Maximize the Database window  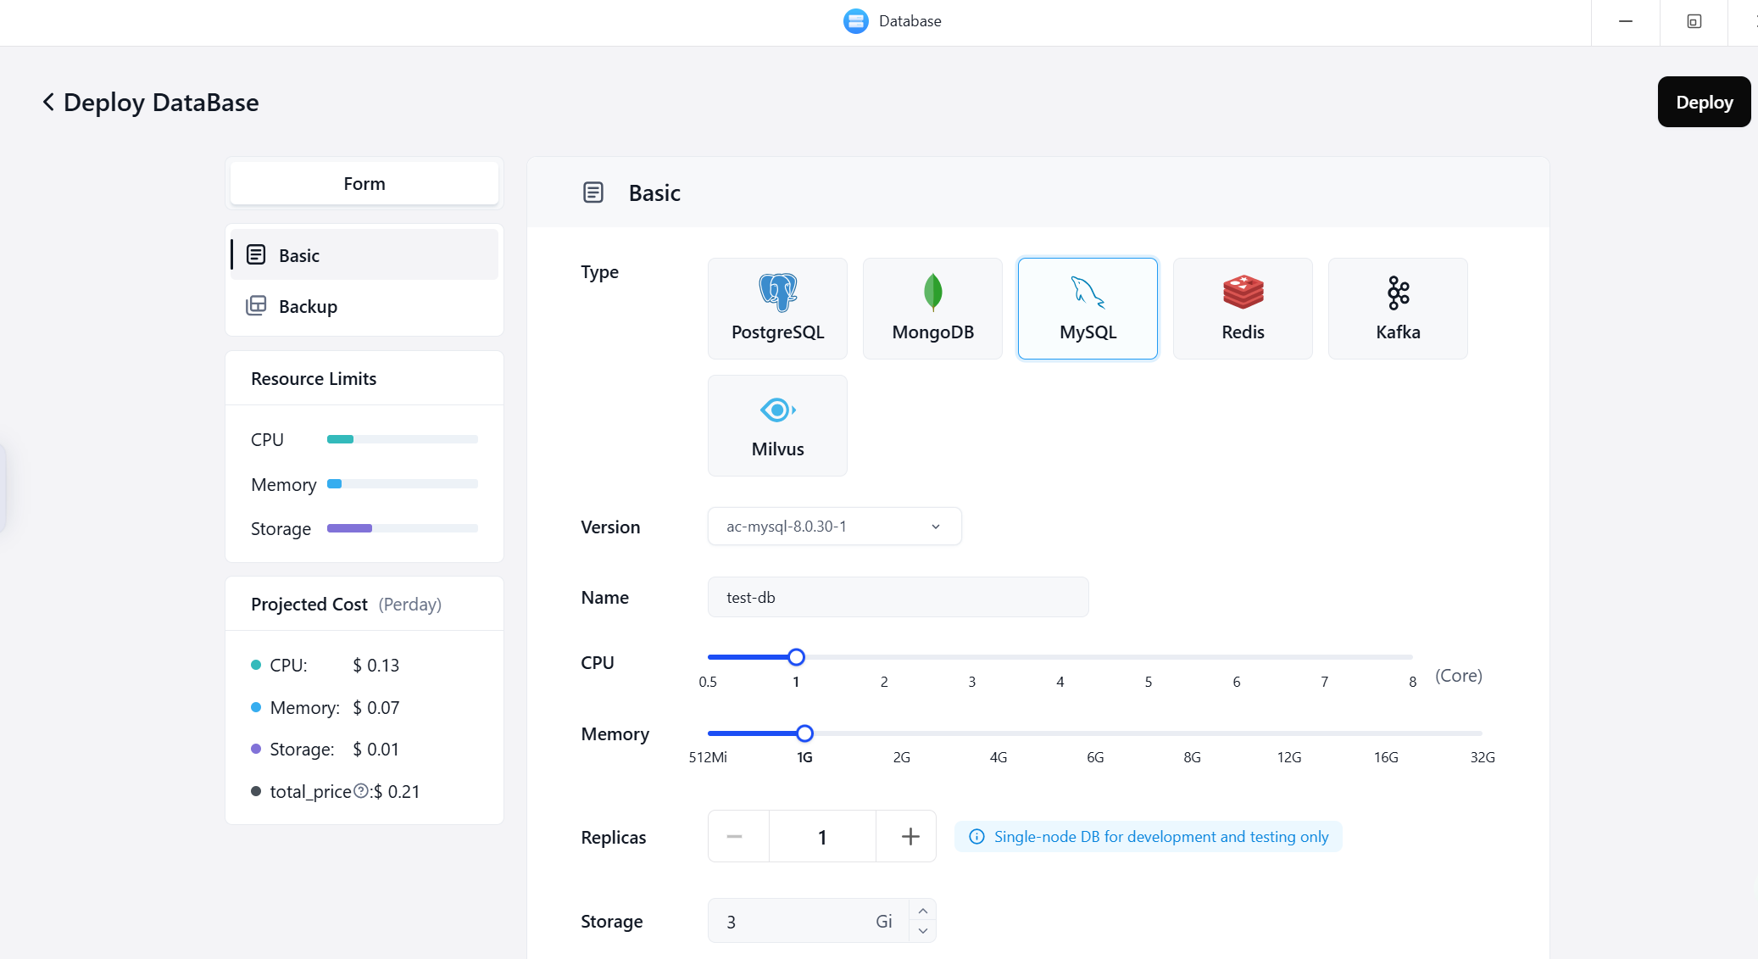tap(1694, 21)
